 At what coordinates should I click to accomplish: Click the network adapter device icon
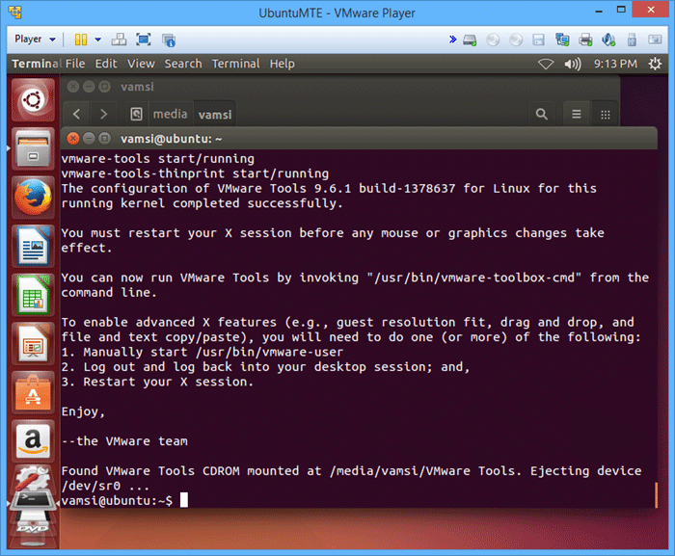click(x=562, y=40)
